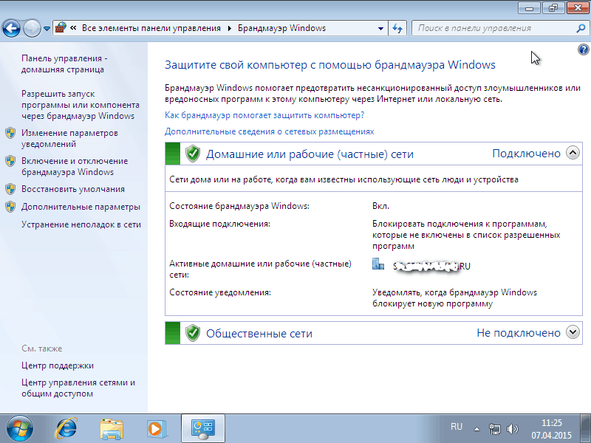Click the shield icon beside 'Включение и отключение'
This screenshot has height=443, width=591.
pyautogui.click(x=10, y=161)
